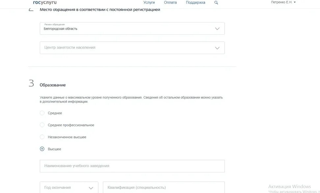
Task: Select Незаконченное высшее option
Action: (x=42, y=137)
